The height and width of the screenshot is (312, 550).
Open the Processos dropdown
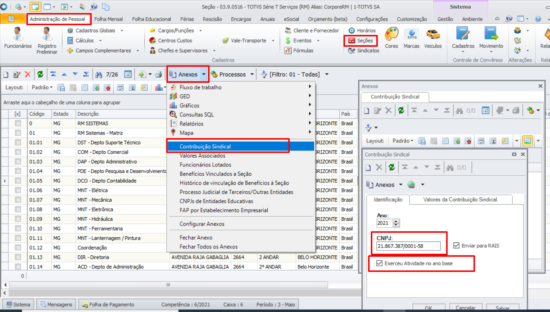(252, 74)
